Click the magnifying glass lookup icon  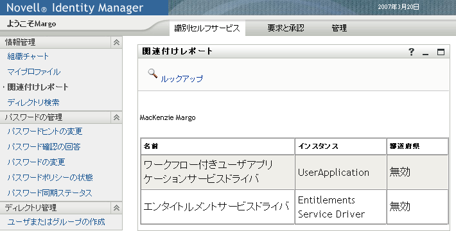point(153,74)
